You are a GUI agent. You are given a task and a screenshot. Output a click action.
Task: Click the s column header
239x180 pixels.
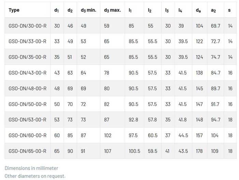[230, 10]
